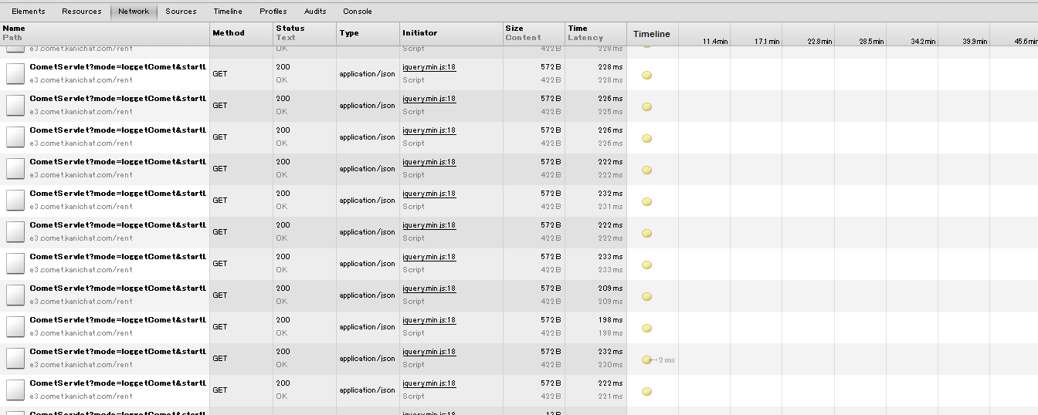Click file icon of 226 ms / 225 ms request
The width and height of the screenshot is (1038, 415).
(x=16, y=105)
